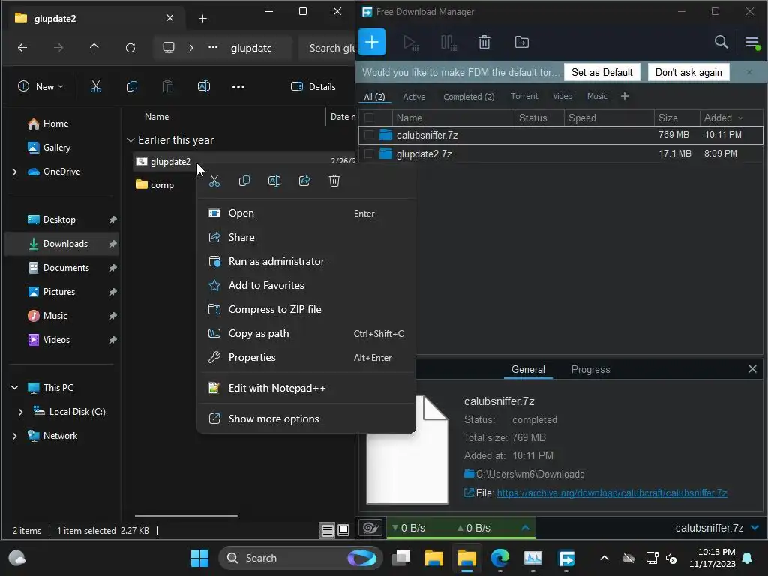Open the C:\Users\vm6\Downloads folder link
768x576 pixels.
(530, 475)
